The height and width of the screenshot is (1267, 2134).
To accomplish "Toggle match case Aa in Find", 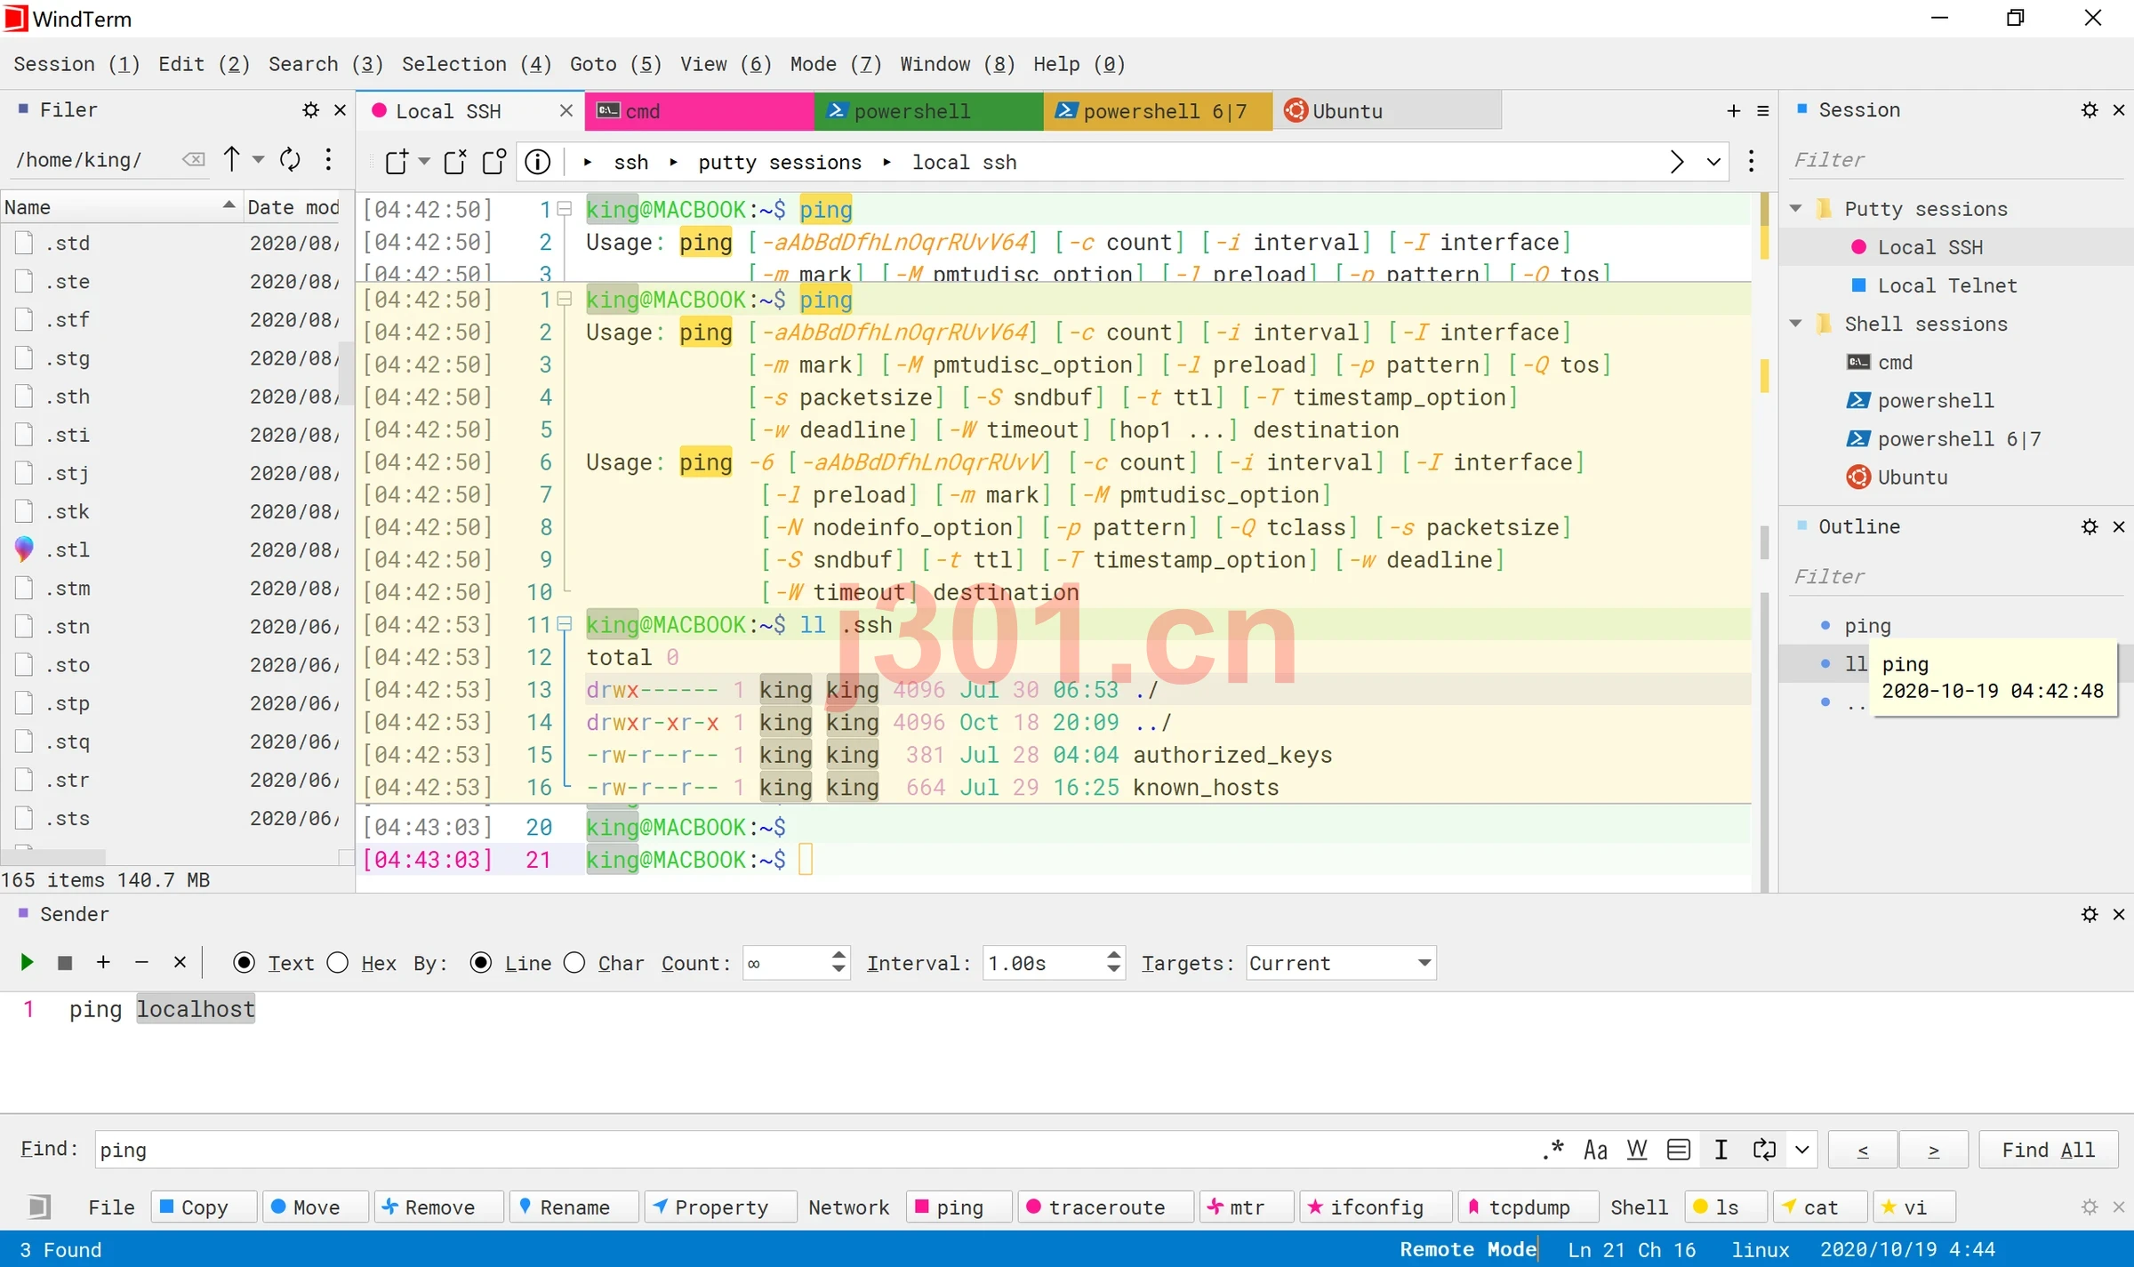I will click(x=1595, y=1150).
